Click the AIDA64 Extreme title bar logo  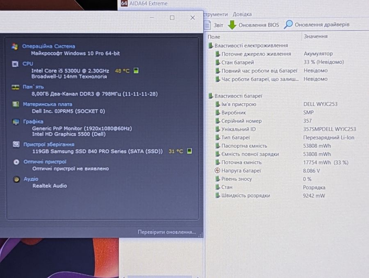tap(124, 3)
